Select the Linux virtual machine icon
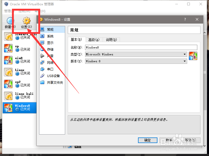 point(8,72)
